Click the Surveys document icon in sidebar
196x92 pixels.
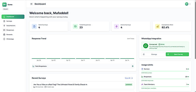4,21
